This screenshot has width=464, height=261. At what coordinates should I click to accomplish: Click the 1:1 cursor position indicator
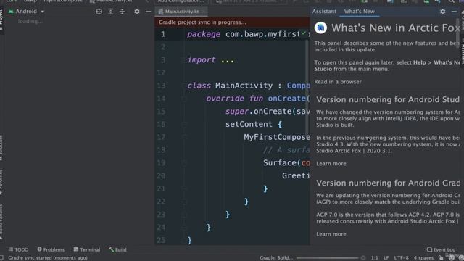tap(374, 258)
